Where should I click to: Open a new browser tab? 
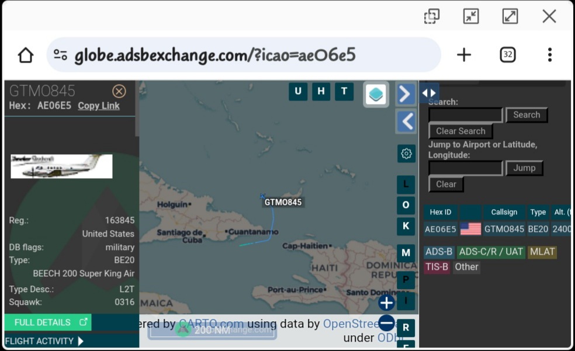pyautogui.click(x=464, y=55)
